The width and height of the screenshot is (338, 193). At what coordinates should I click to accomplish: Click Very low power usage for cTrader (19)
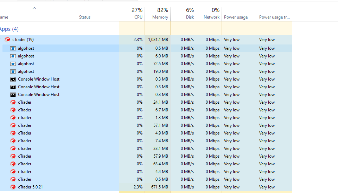click(232, 40)
